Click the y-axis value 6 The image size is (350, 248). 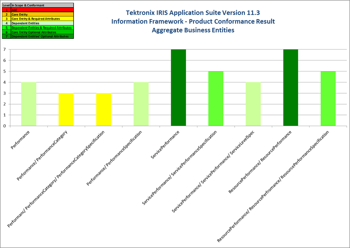[x=4, y=60]
